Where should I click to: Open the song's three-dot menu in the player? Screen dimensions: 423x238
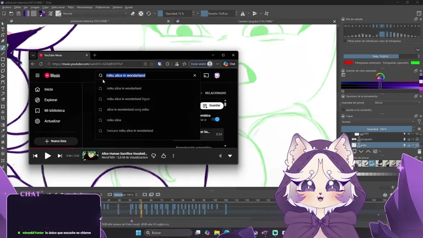click(x=173, y=156)
